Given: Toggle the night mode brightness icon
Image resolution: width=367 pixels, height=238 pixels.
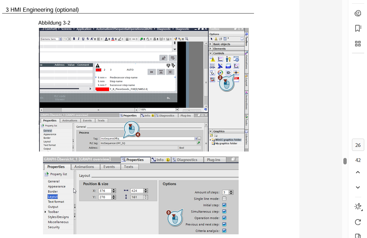Looking at the screenshot, I should [x=358, y=207].
